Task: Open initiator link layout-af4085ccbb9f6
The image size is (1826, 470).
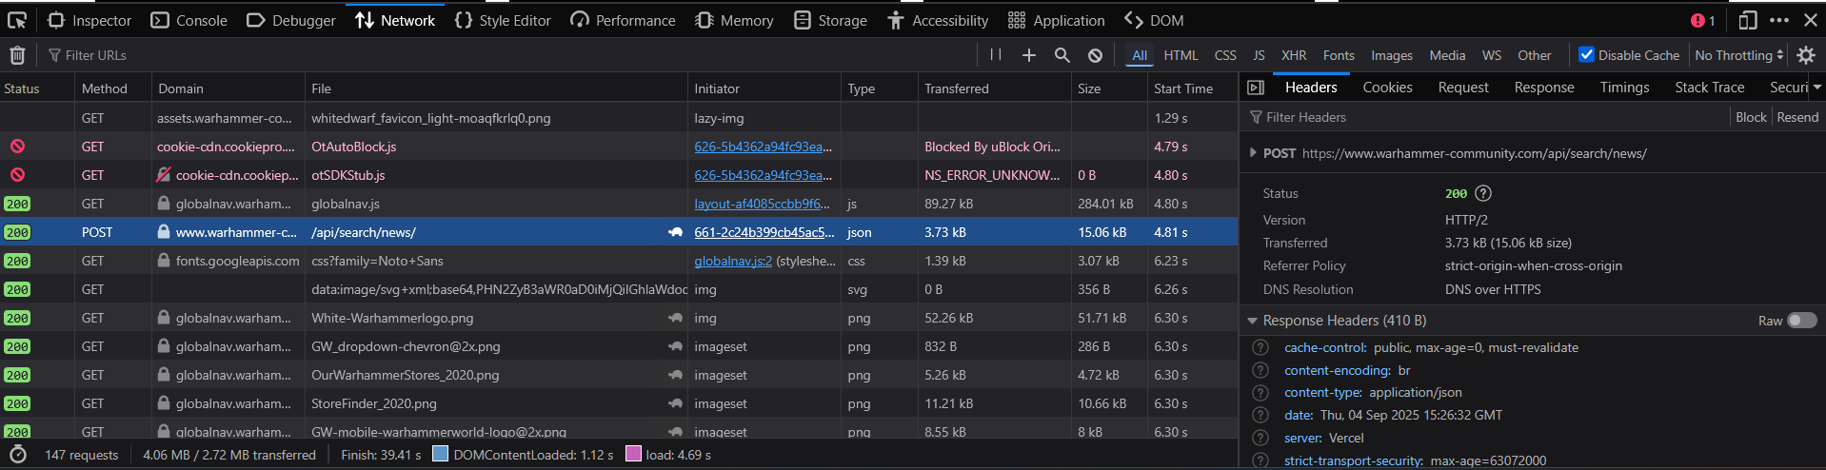Action: pyautogui.click(x=762, y=204)
